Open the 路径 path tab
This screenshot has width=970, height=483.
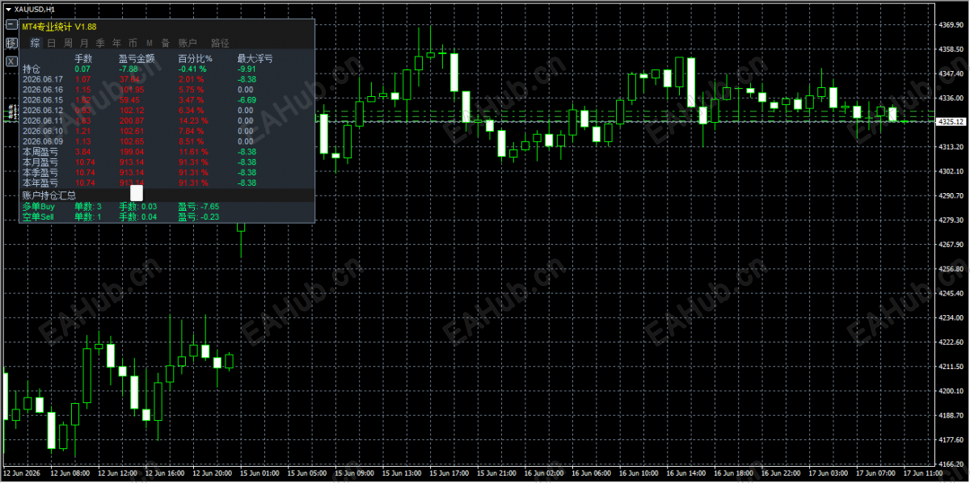coord(220,43)
